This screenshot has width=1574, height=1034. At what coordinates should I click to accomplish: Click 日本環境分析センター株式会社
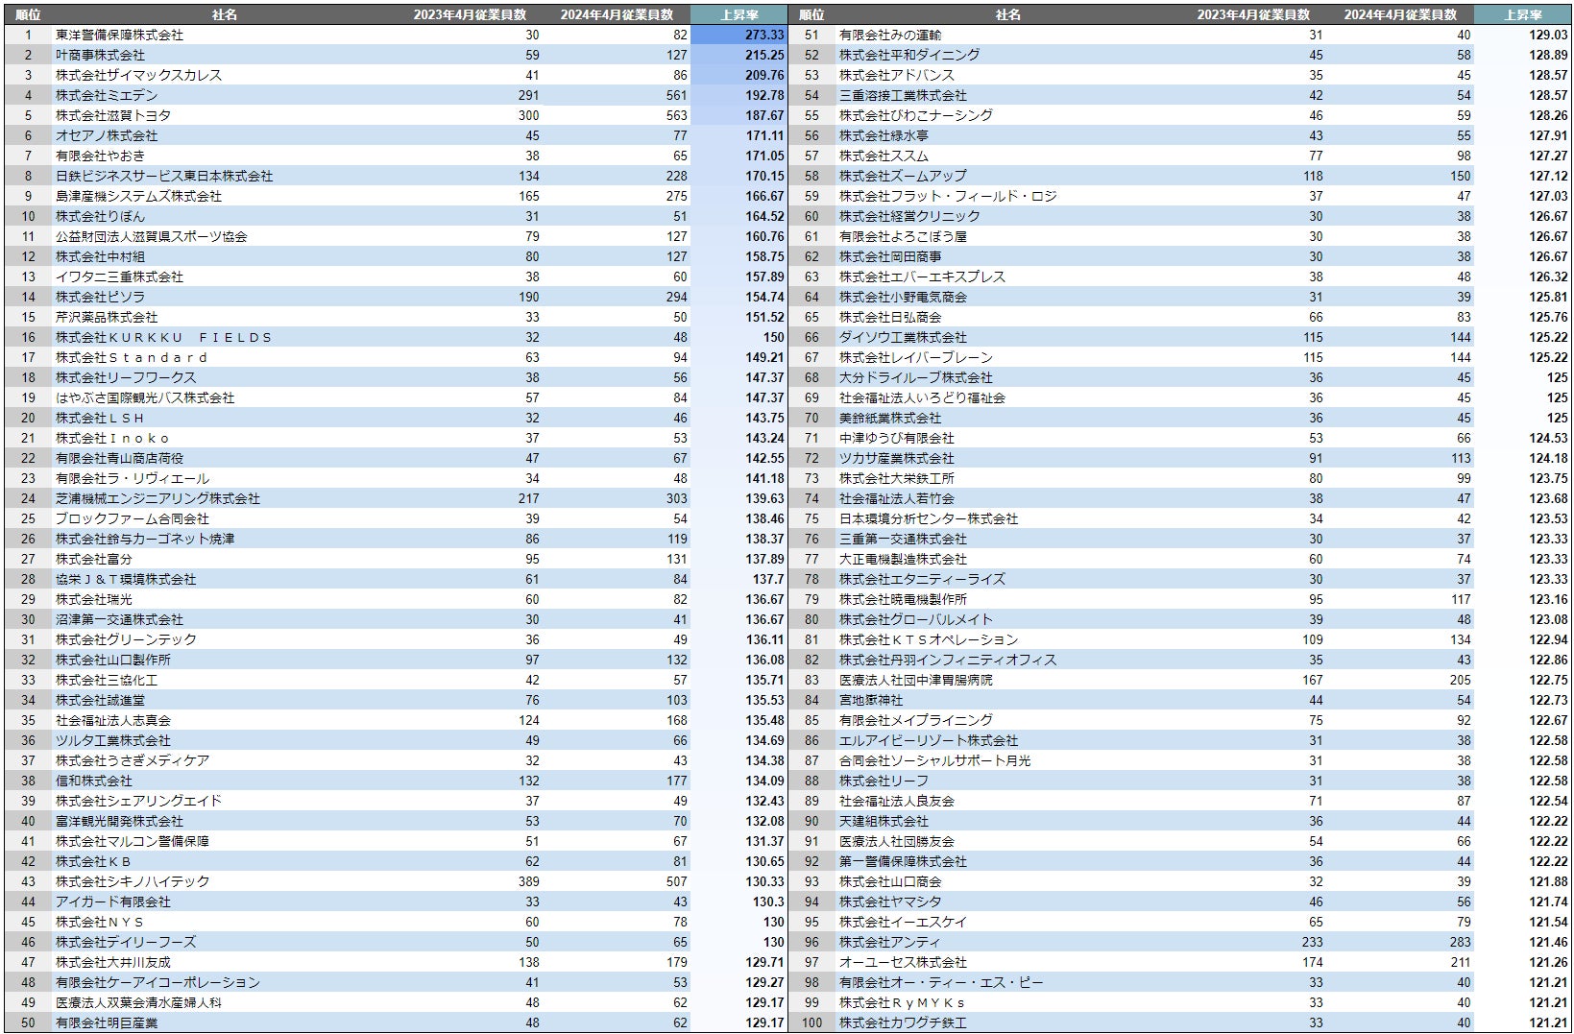click(x=929, y=518)
